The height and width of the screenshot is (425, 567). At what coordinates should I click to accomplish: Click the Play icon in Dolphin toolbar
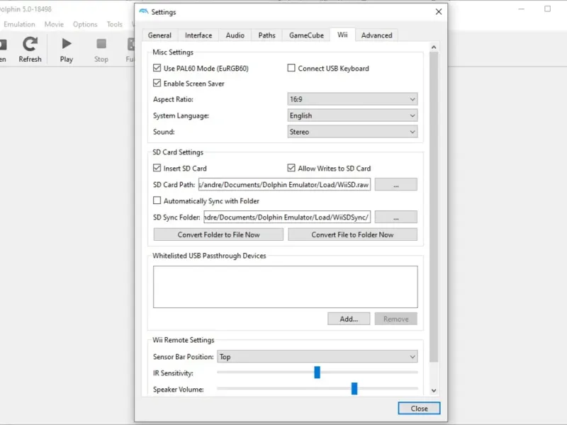(x=67, y=44)
